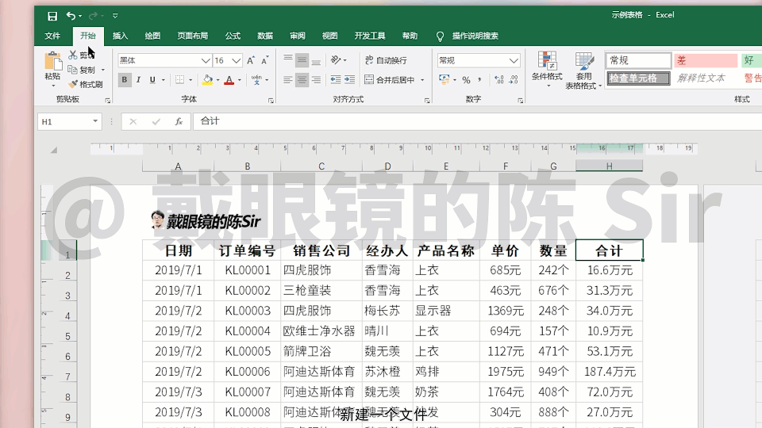Click the 操作说明搜索 search box
Screen dimensions: 762x428
475,36
